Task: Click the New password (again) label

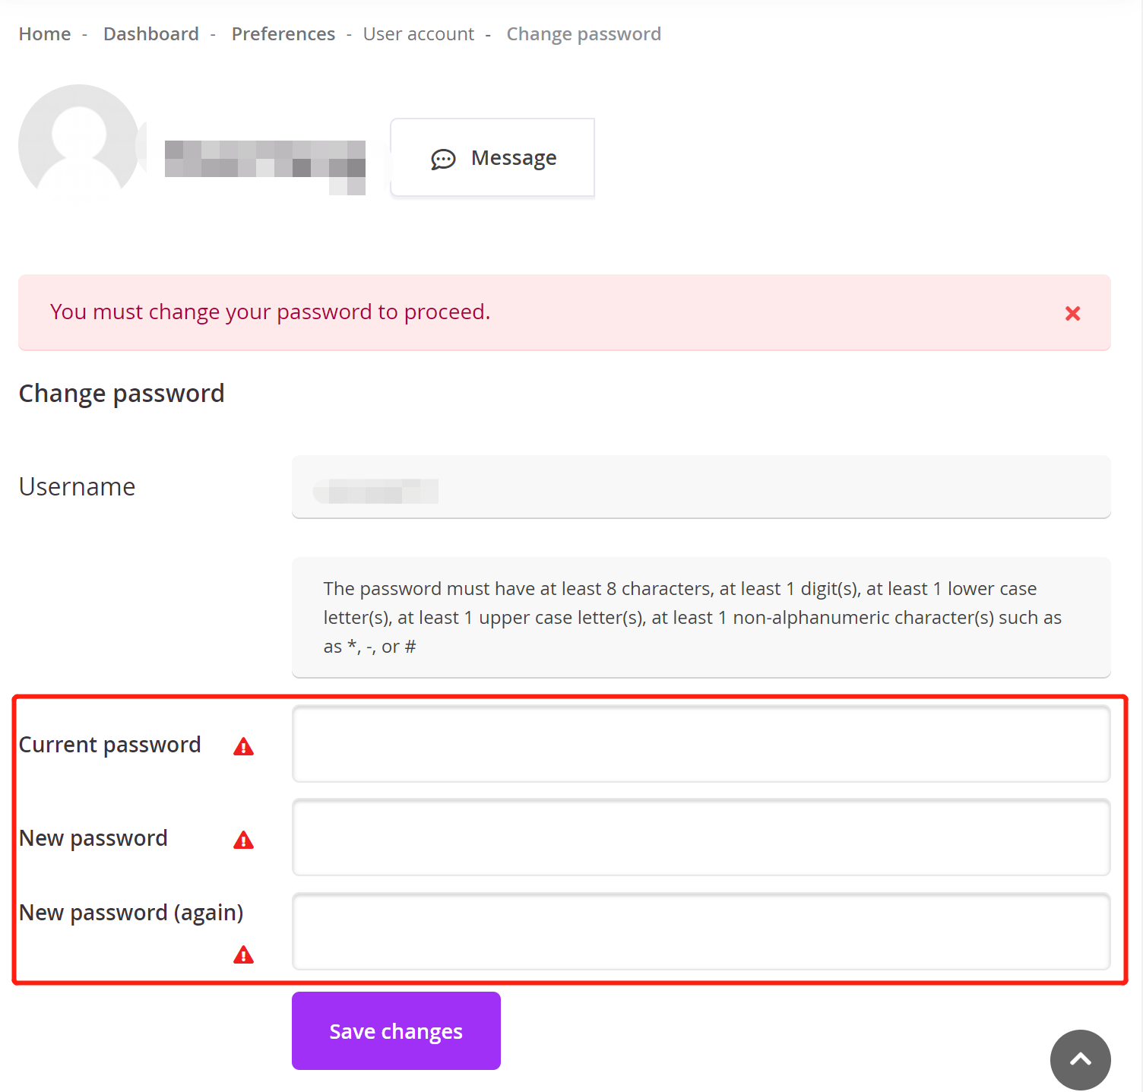Action: pyautogui.click(x=131, y=913)
